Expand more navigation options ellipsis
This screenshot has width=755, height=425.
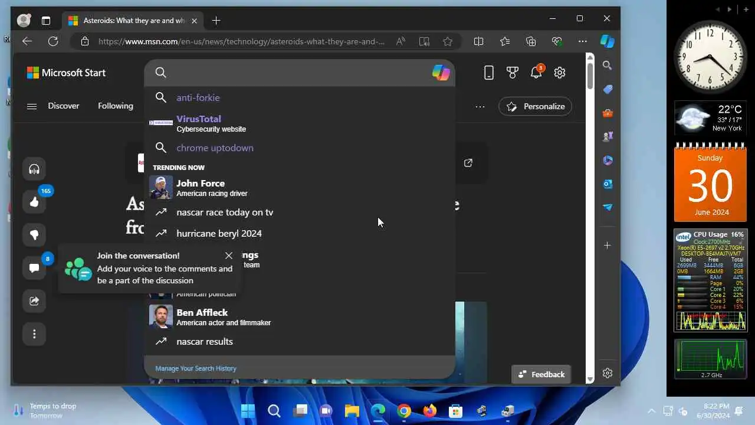(x=480, y=106)
